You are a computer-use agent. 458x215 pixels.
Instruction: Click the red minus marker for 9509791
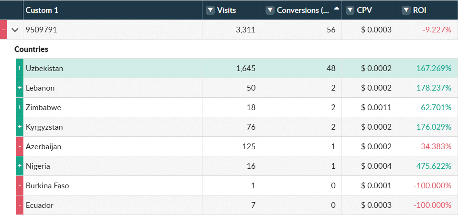pos(3,30)
